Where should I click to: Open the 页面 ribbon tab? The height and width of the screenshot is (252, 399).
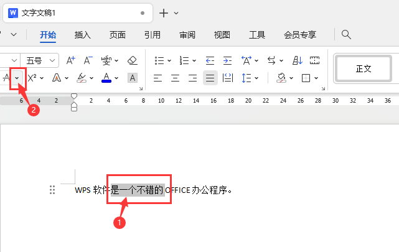(x=117, y=35)
